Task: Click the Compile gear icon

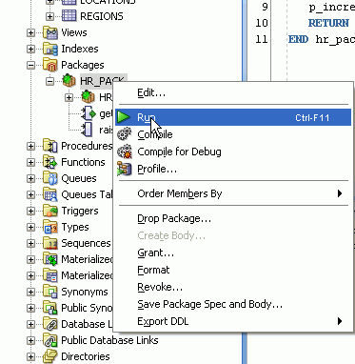Action: coord(125,134)
